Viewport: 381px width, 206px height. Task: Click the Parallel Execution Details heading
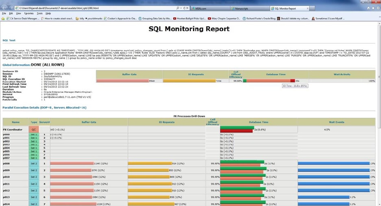tap(44, 108)
